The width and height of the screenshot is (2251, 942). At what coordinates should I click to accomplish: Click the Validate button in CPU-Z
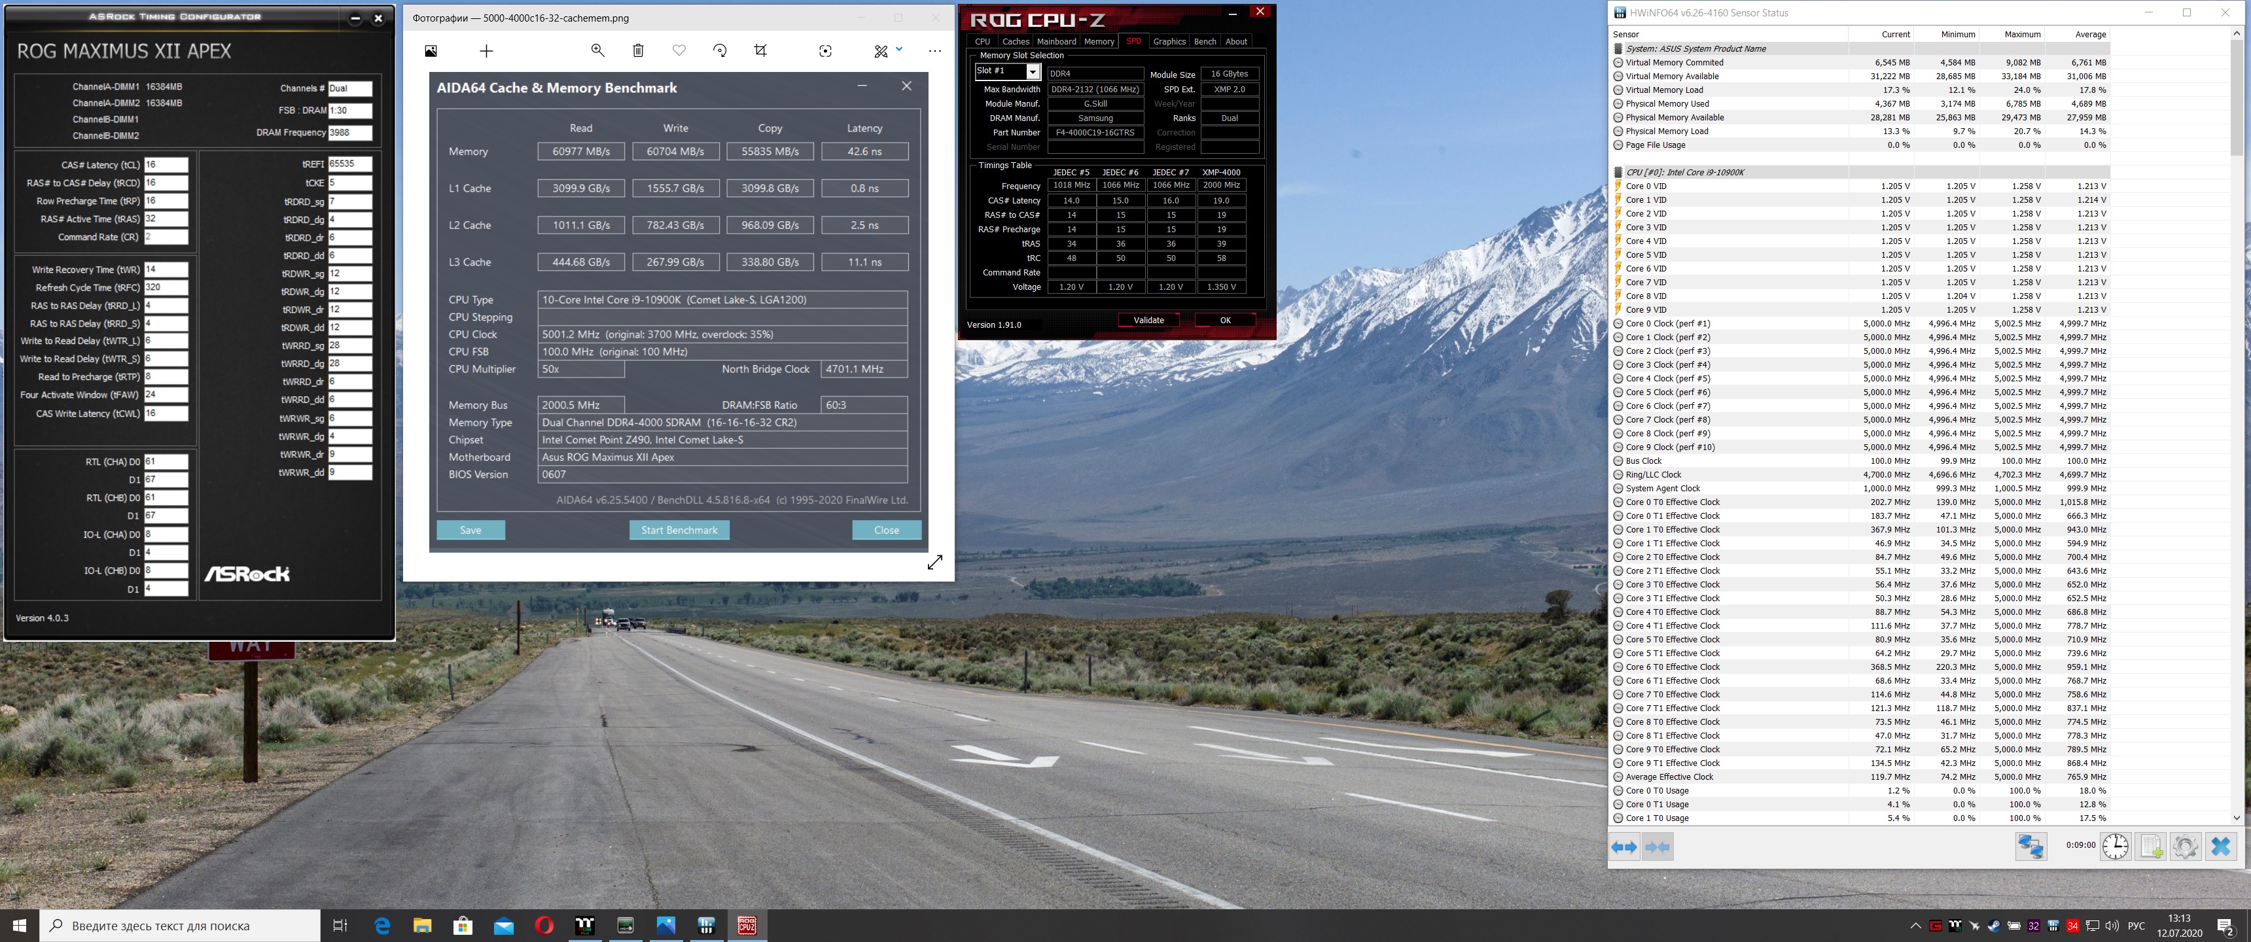[x=1148, y=320]
